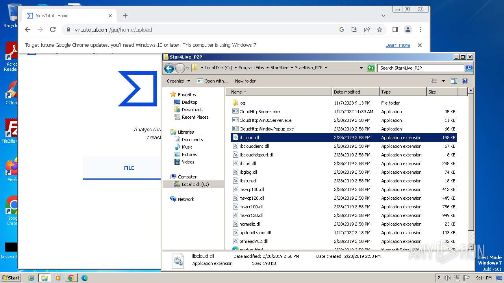The image size is (504, 283).
Task: Open Chrome profile avatar icon
Action: click(408, 29)
